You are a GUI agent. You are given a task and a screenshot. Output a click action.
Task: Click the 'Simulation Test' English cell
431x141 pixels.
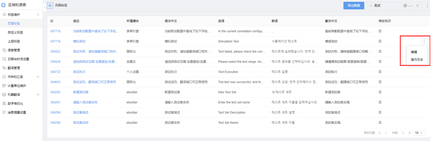click(228, 41)
